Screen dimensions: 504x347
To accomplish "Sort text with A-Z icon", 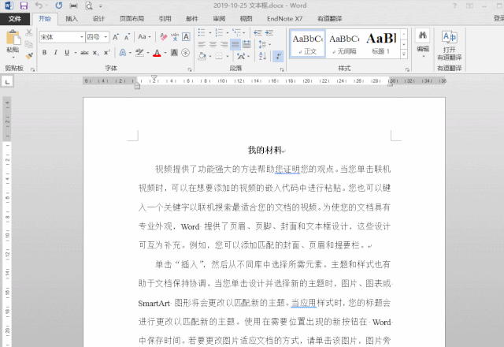I will tap(262, 56).
